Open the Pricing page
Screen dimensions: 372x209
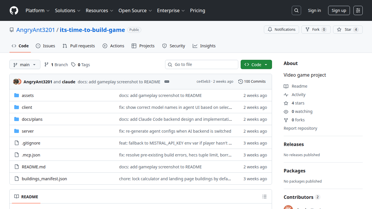(x=198, y=10)
